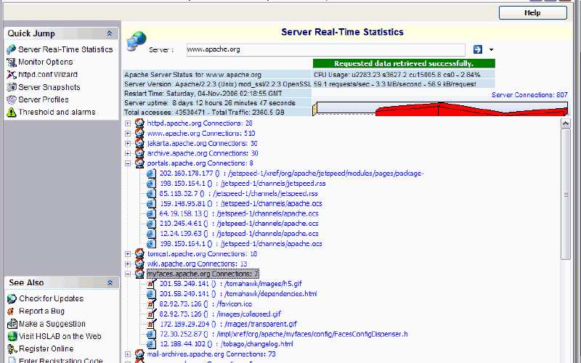Screen dimensions: 581x363
Task: Click the Report a Bug icon
Action: click(x=12, y=311)
